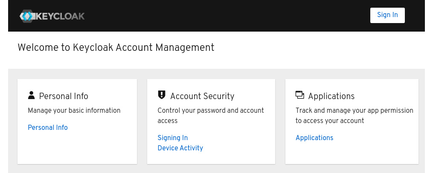The height and width of the screenshot is (173, 433).
Task: Click the shield icon beside Account Security
Action: 162,95
